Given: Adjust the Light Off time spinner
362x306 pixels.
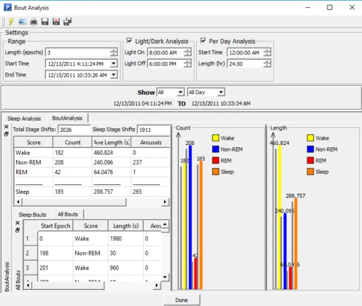Looking at the screenshot, I should point(188,64).
